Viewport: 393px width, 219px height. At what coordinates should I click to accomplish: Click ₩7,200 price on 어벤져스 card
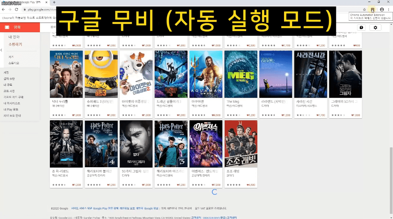[216, 185]
